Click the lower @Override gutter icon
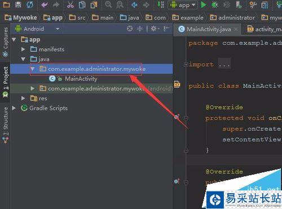This screenshot has height=209, width=282. [x=177, y=181]
